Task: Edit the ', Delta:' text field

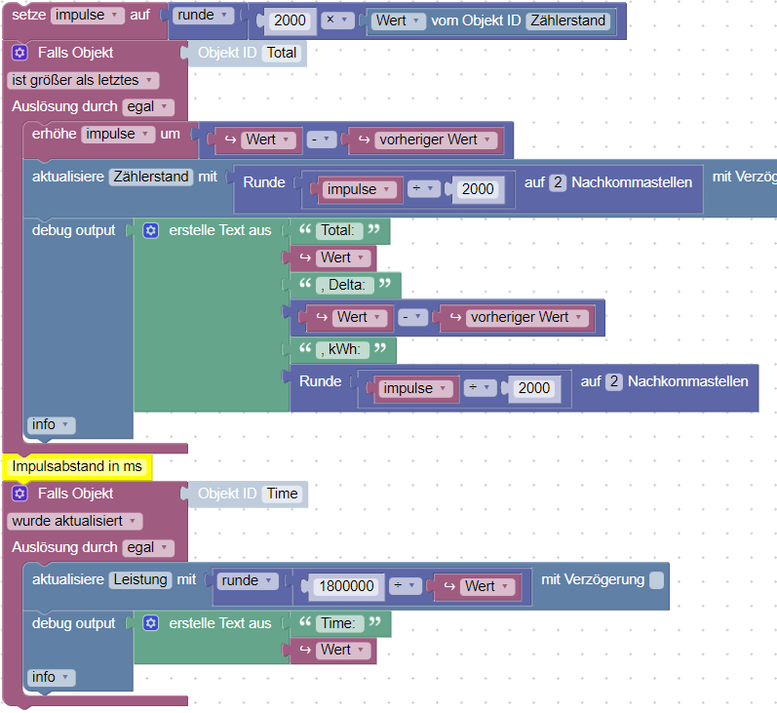Action: point(347,285)
